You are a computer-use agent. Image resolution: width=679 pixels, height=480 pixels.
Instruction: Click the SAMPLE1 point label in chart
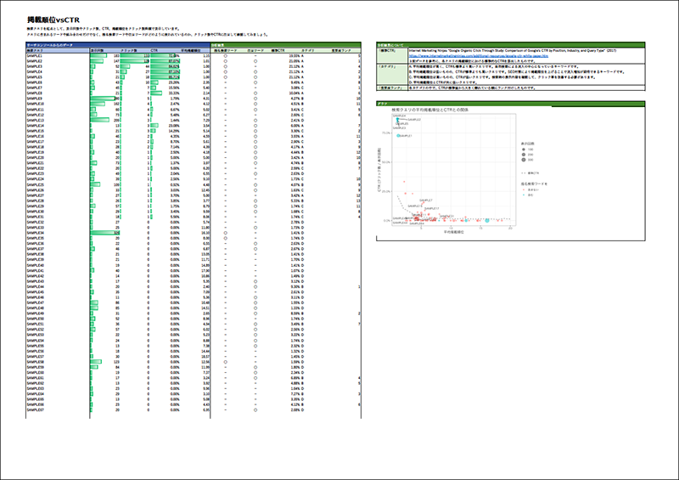[x=406, y=136]
